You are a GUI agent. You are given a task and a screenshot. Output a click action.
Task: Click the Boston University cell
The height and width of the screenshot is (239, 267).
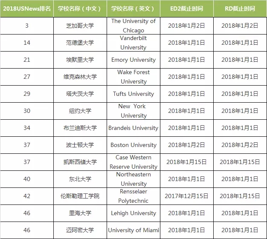[x=133, y=145]
